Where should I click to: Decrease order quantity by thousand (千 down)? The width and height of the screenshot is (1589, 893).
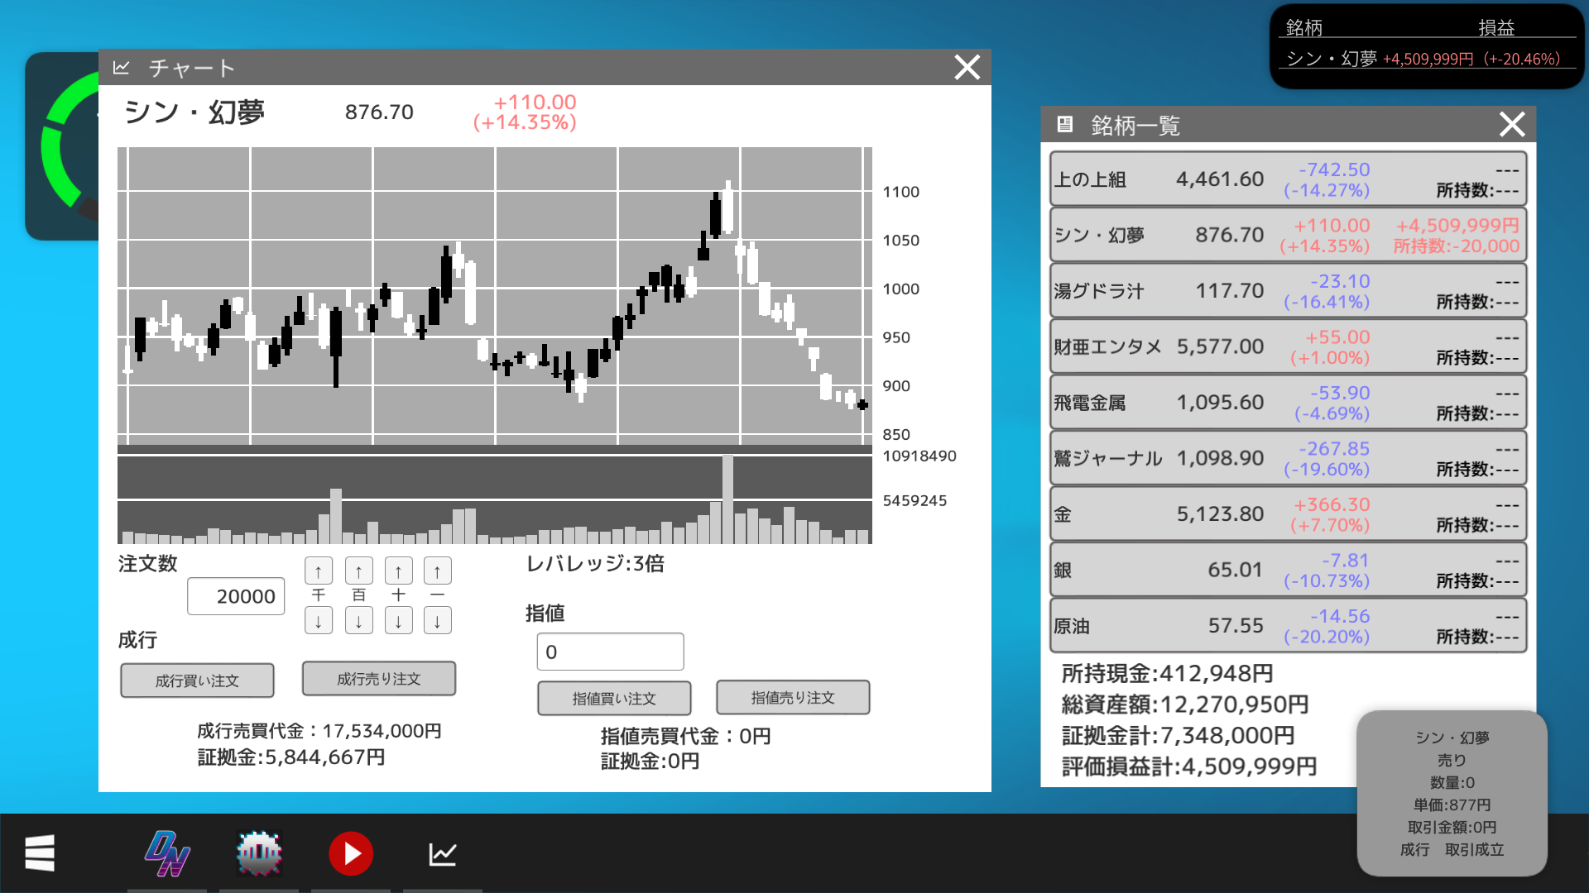point(319,620)
